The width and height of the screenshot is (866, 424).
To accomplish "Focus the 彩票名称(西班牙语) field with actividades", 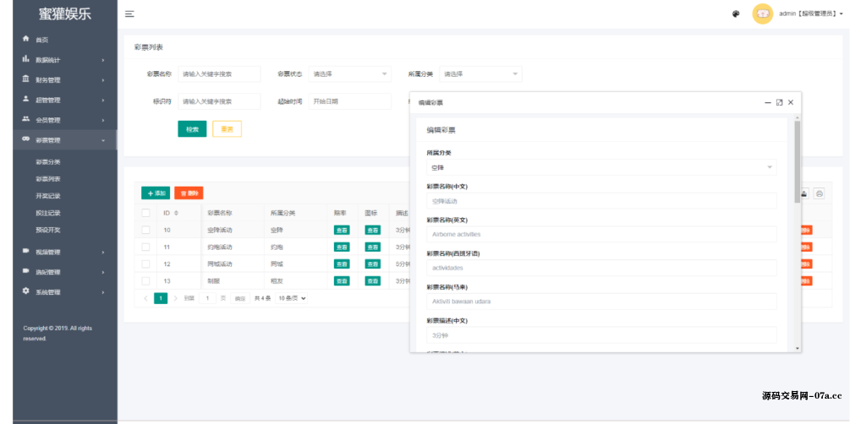I will point(601,268).
